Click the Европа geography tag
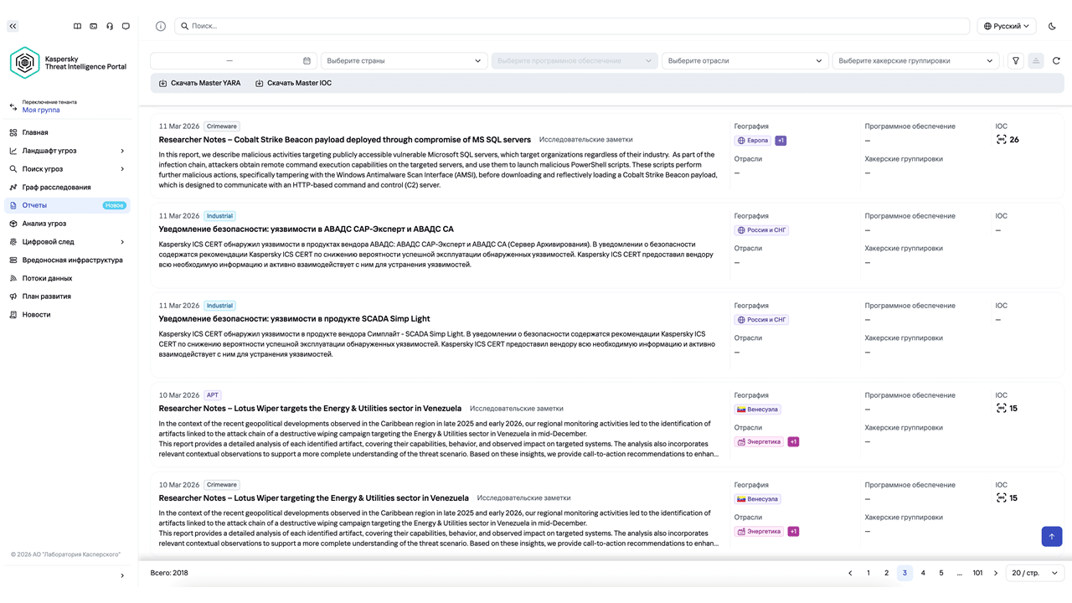This screenshot has height=603, width=1072. point(753,141)
